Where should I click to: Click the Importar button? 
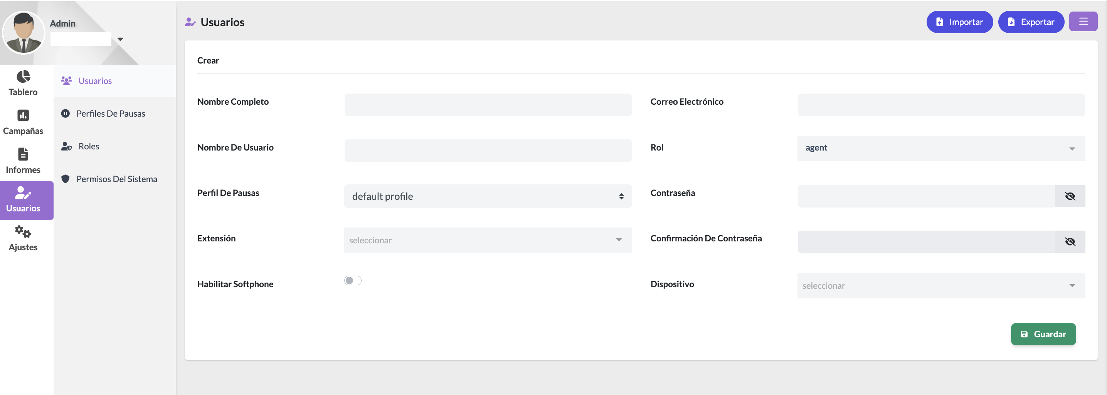959,22
